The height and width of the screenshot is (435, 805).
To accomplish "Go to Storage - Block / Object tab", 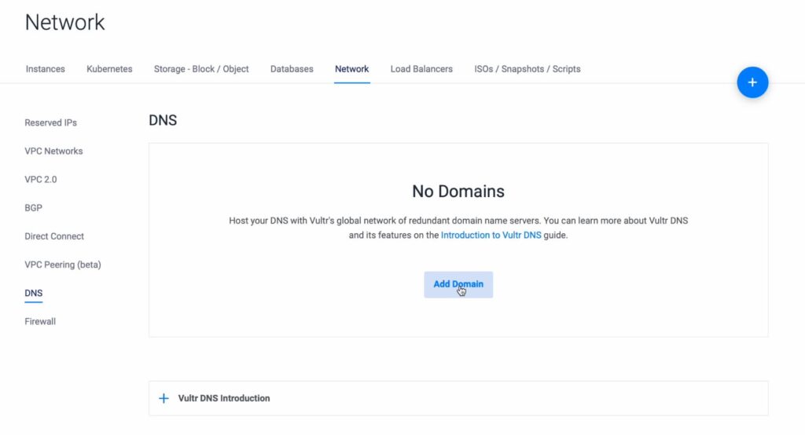I will pyautogui.click(x=201, y=69).
